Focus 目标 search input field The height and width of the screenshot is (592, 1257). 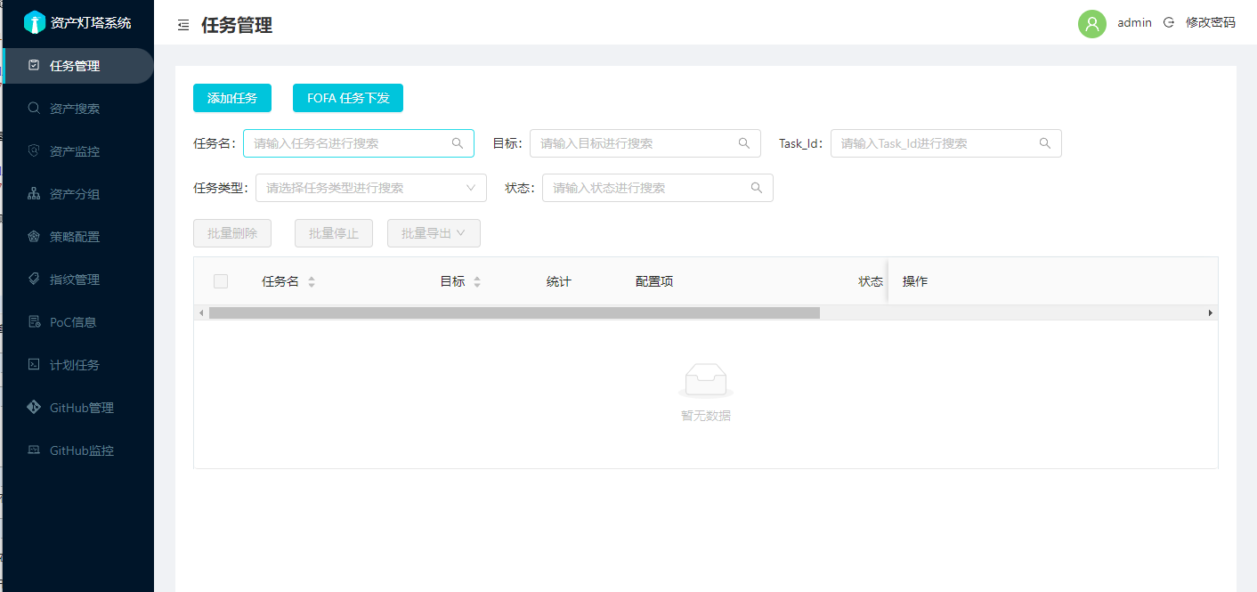(x=645, y=143)
